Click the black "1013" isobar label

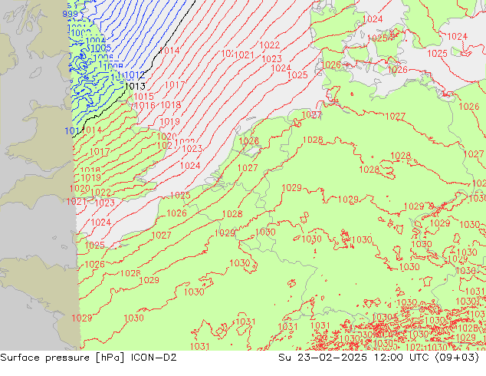tap(135, 86)
